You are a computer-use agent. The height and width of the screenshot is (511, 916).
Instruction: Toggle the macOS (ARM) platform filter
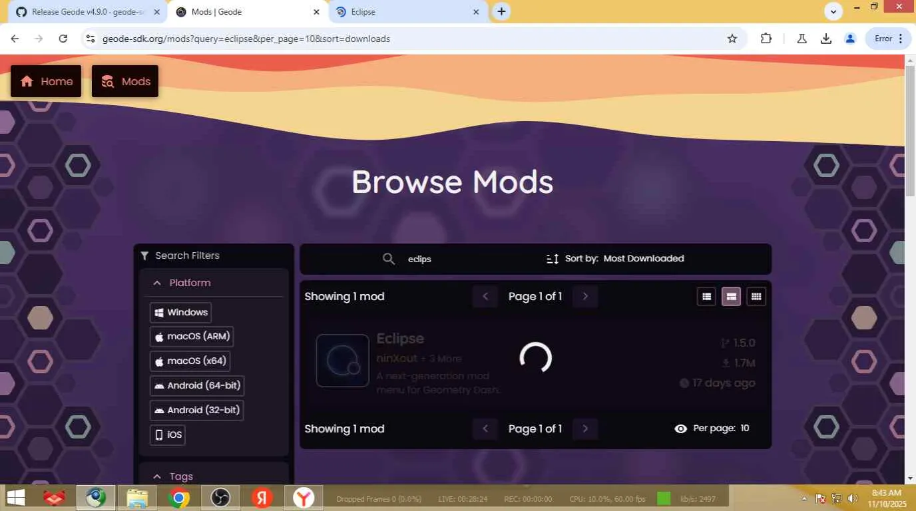click(x=192, y=337)
